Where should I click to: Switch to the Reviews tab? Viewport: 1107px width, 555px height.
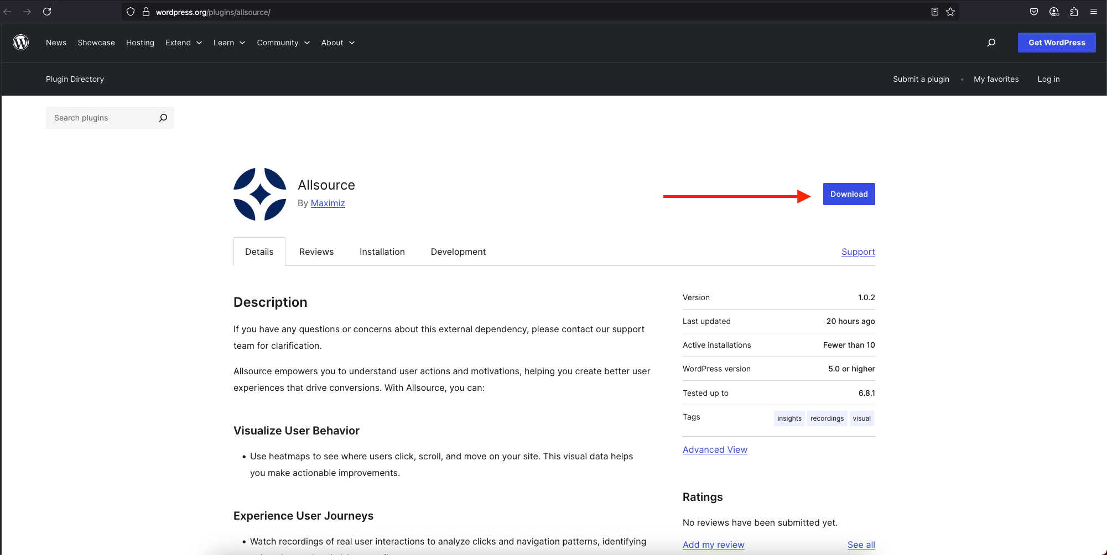tap(316, 252)
